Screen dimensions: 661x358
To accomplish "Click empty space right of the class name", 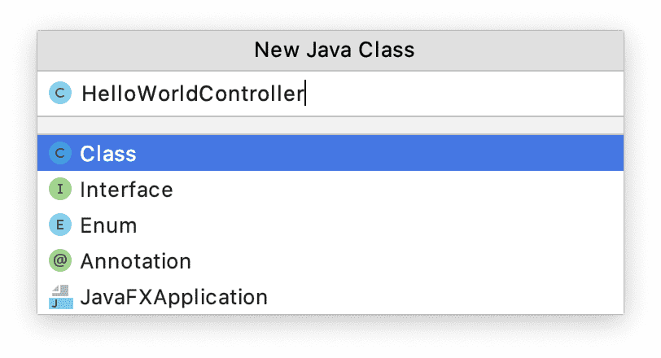I will pos(464,94).
